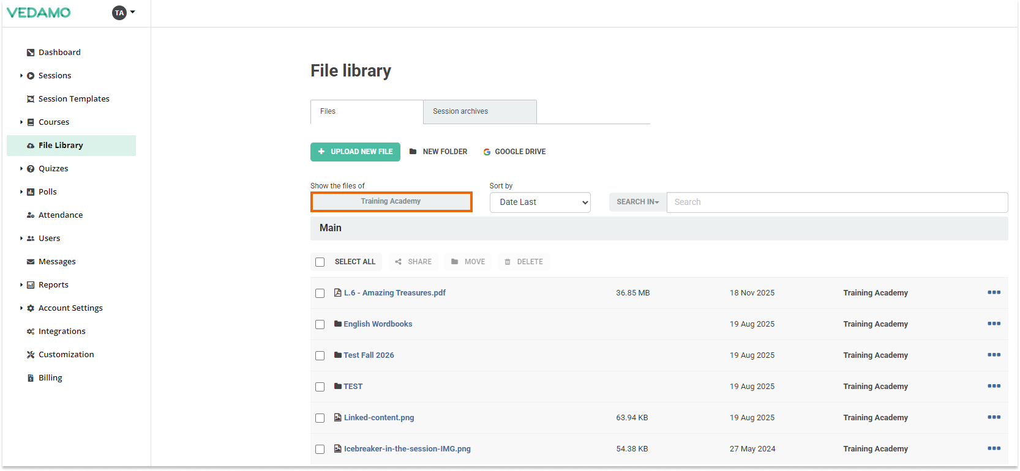Click the Session Templates icon

31,99
